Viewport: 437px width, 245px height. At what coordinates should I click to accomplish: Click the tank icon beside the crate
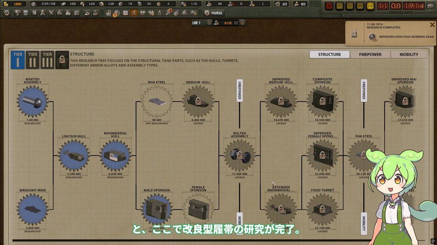tap(185, 13)
